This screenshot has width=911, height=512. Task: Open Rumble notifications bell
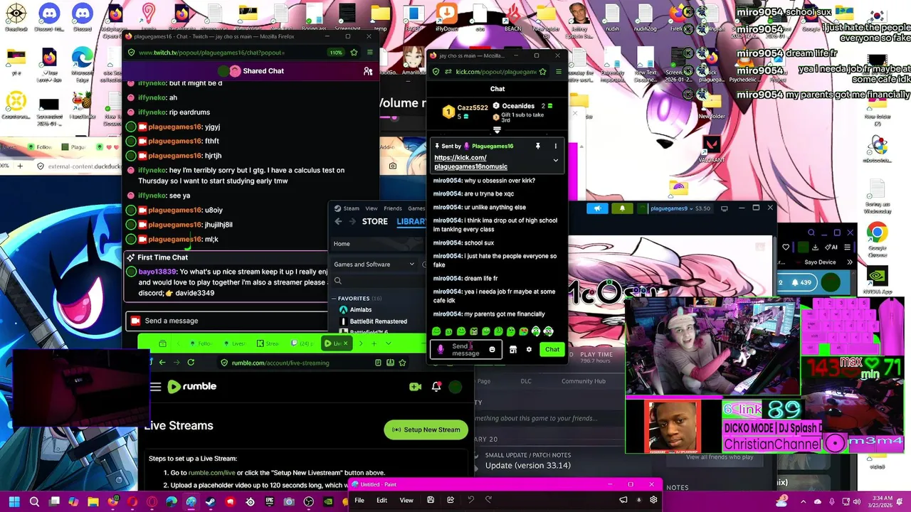(436, 387)
